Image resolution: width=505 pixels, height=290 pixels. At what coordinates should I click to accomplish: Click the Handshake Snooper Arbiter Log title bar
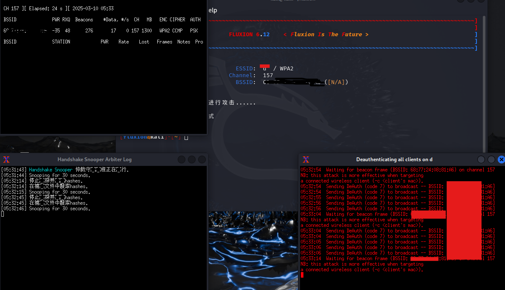tap(94, 159)
